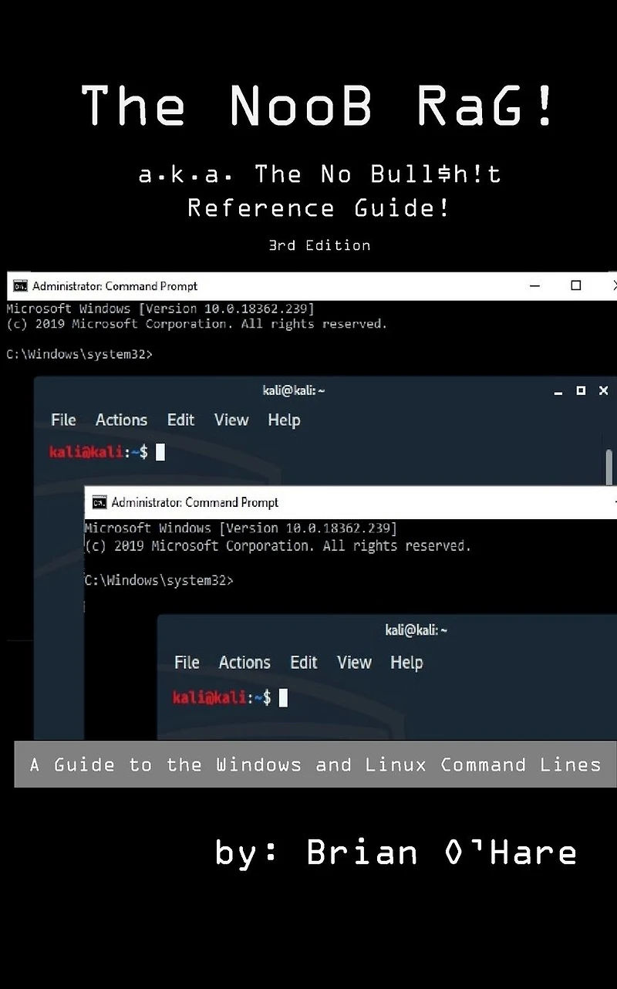617x989 pixels.
Task: Open File menu in rear Kali terminal
Action: click(63, 420)
